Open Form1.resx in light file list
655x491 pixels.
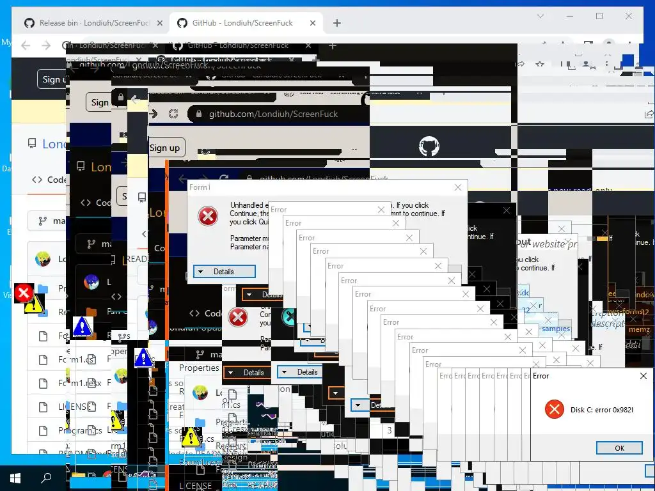[80, 383]
